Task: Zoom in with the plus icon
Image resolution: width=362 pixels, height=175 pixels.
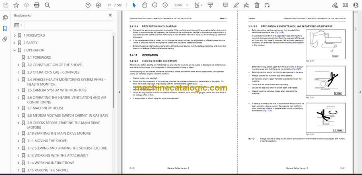Action: [165, 5]
